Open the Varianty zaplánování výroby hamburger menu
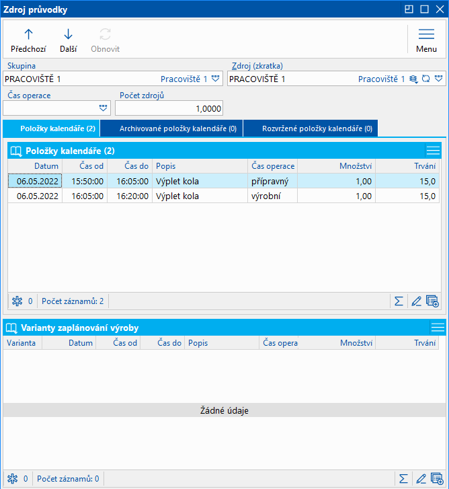The height and width of the screenshot is (489, 449). coord(438,328)
